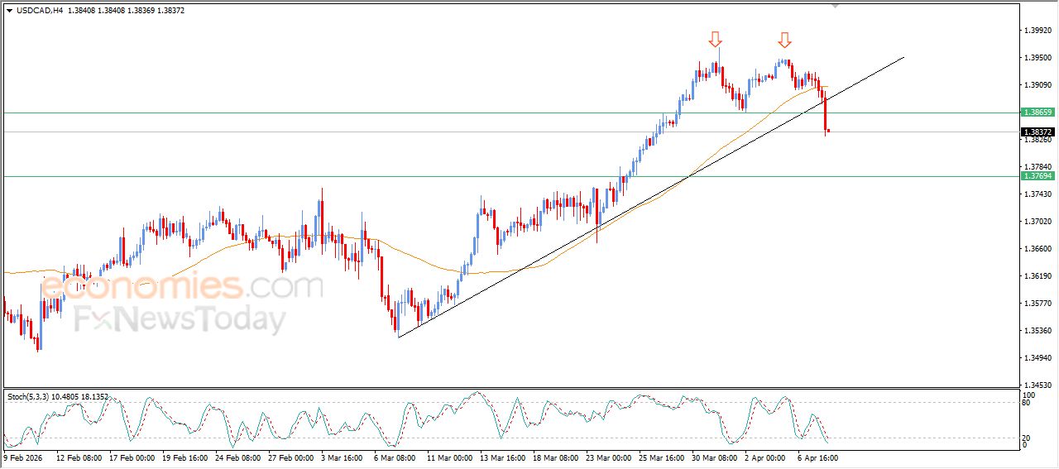Click the 6 Apr 16:00 time label
The image size is (1059, 469).
pos(818,457)
